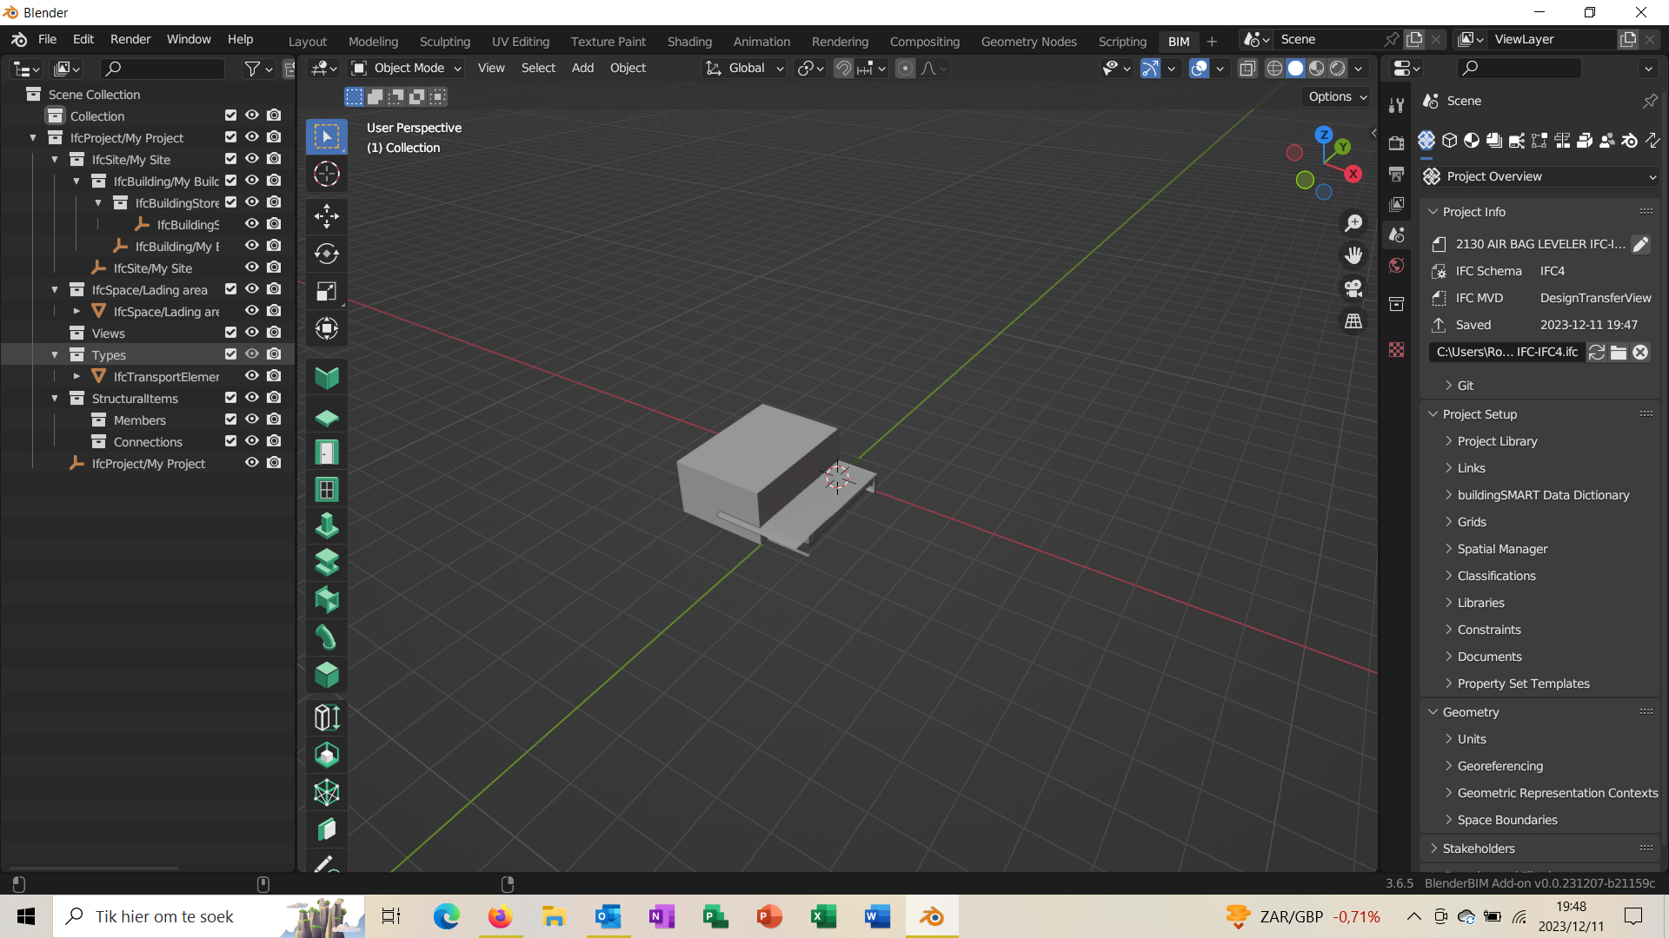Toggle snapping magnet in header

click(x=843, y=68)
